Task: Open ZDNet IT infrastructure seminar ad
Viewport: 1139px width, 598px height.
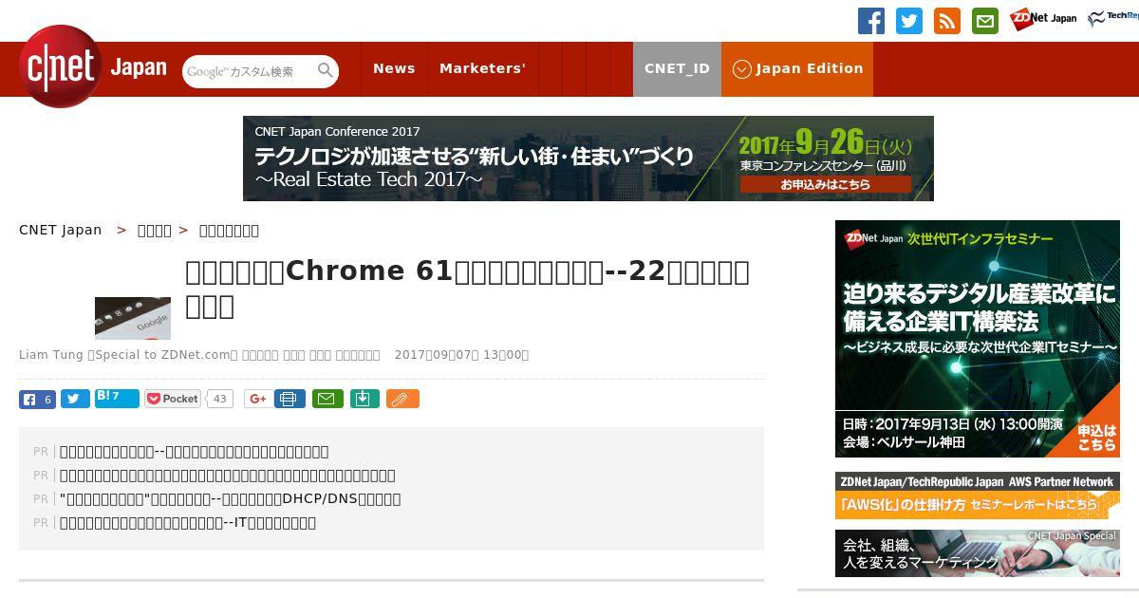Action: [978, 339]
